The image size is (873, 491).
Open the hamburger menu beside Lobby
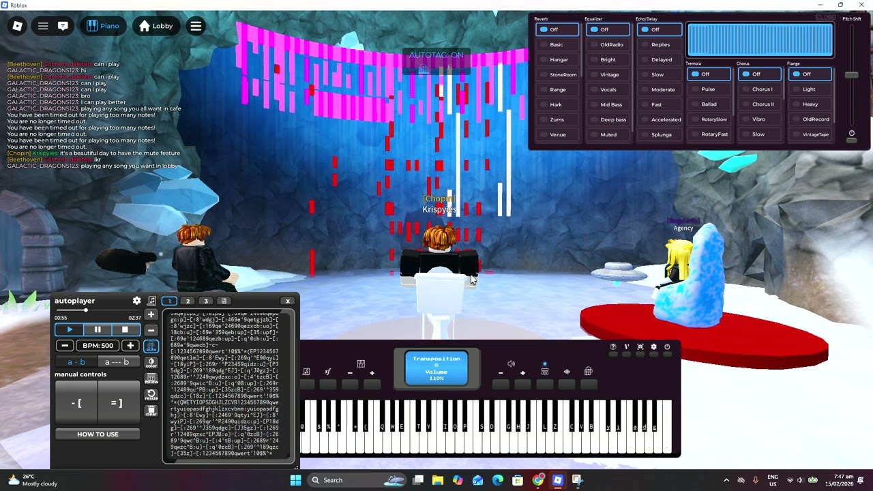(196, 26)
